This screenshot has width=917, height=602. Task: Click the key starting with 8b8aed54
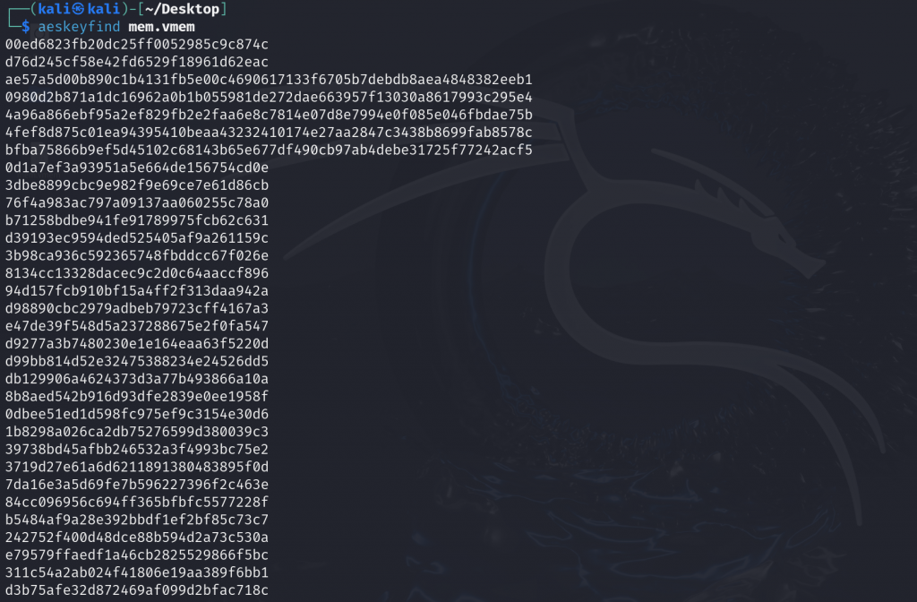tap(137, 397)
